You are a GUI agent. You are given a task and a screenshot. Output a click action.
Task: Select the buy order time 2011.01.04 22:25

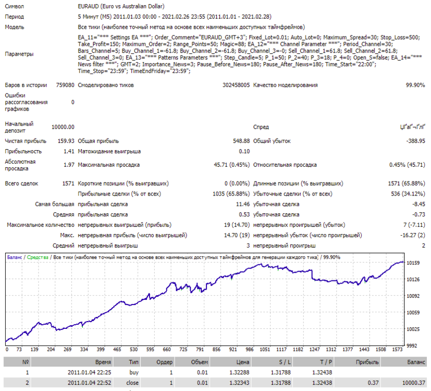(89, 373)
